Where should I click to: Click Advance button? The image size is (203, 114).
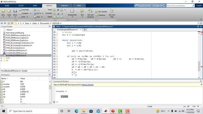pyautogui.click(x=101, y=15)
